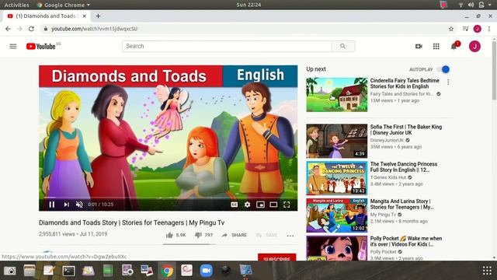Image resolution: width=497 pixels, height=280 pixels.
Task: Open My Pingu Tv channel link
Action: click(383, 215)
